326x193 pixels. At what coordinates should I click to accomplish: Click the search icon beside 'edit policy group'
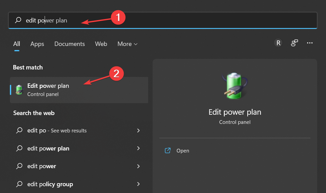tap(19, 184)
